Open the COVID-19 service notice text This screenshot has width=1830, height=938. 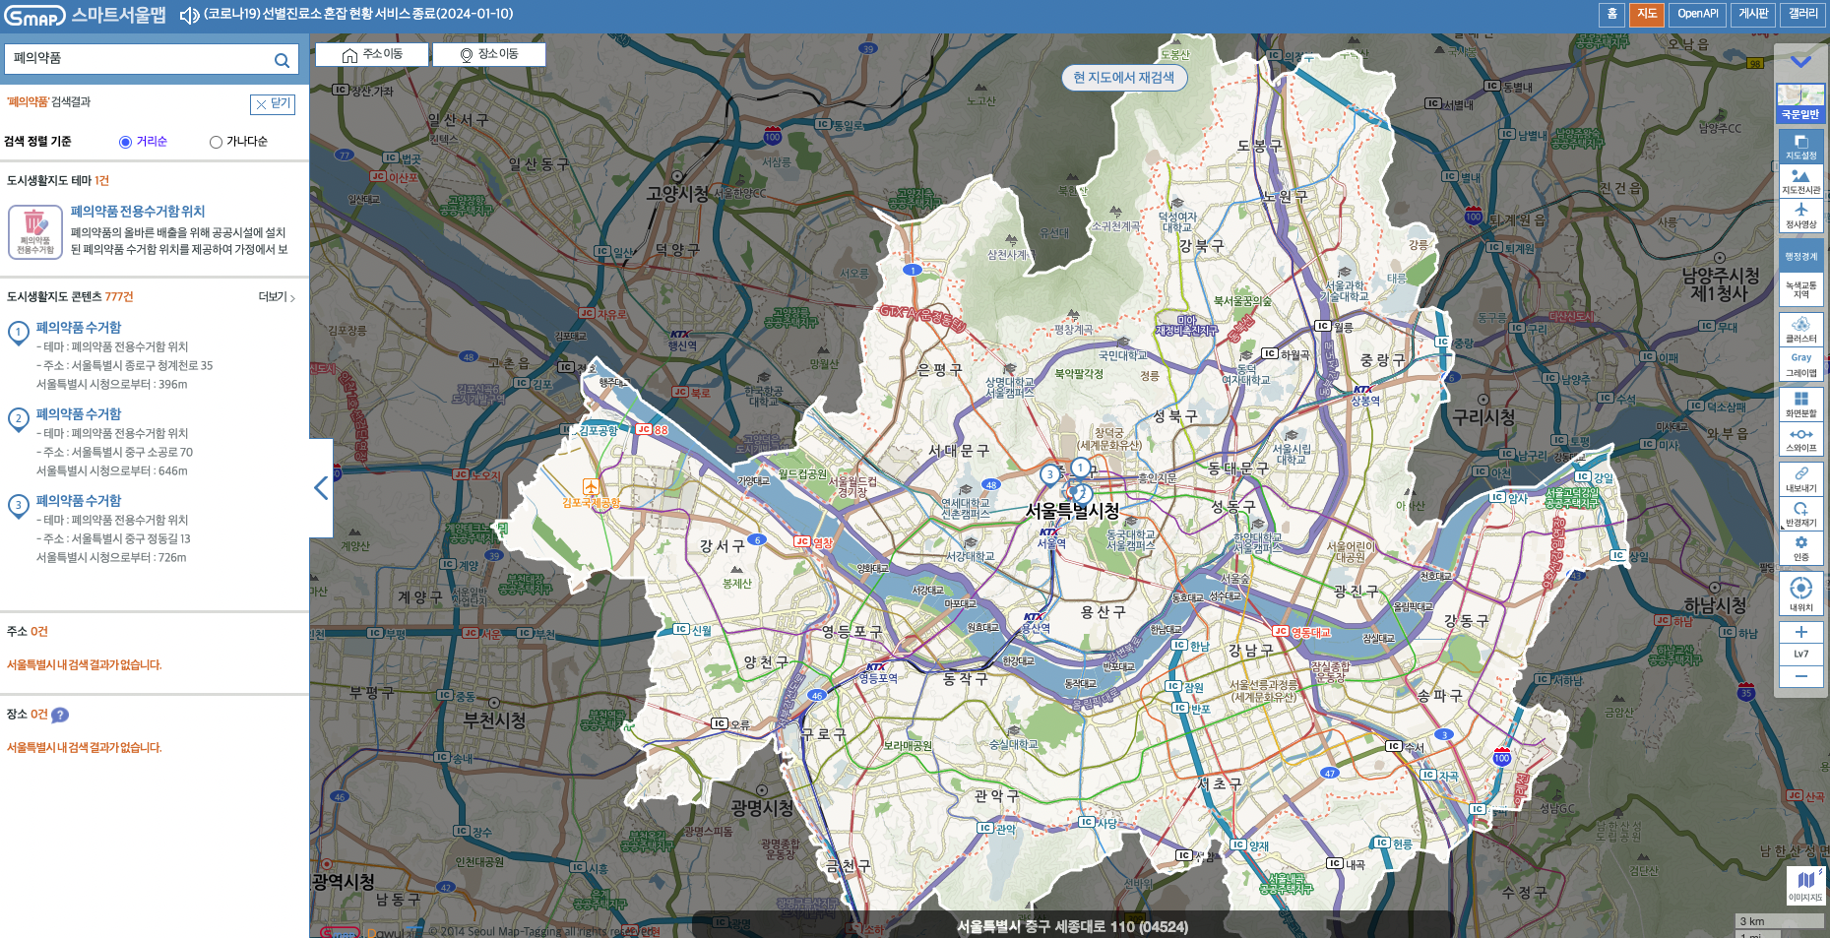[x=359, y=15]
